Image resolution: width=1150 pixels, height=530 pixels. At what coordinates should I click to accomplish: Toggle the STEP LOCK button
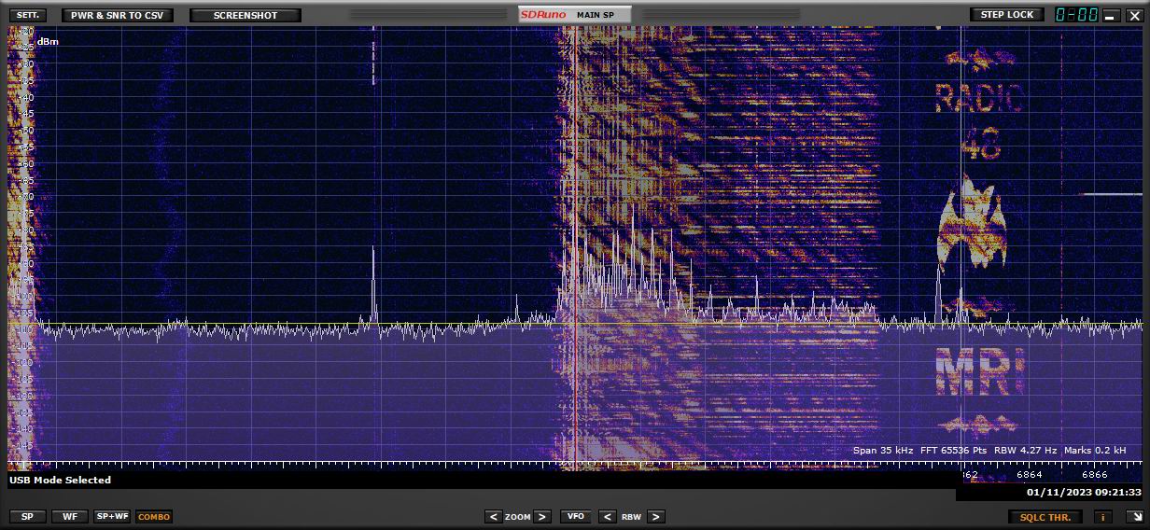click(x=1007, y=15)
